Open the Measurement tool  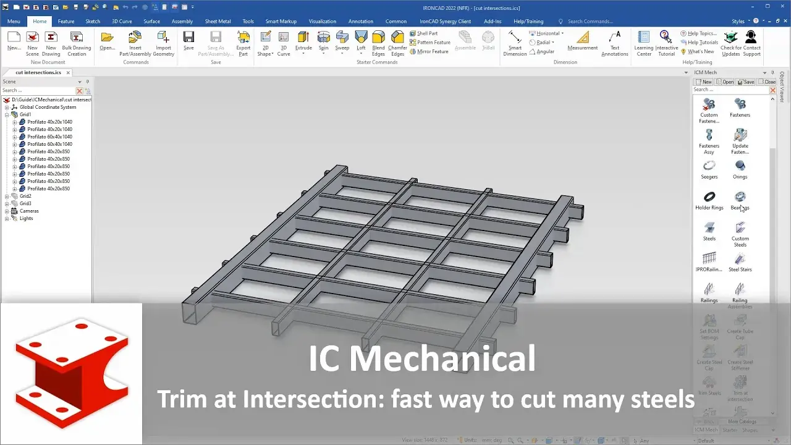583,40
